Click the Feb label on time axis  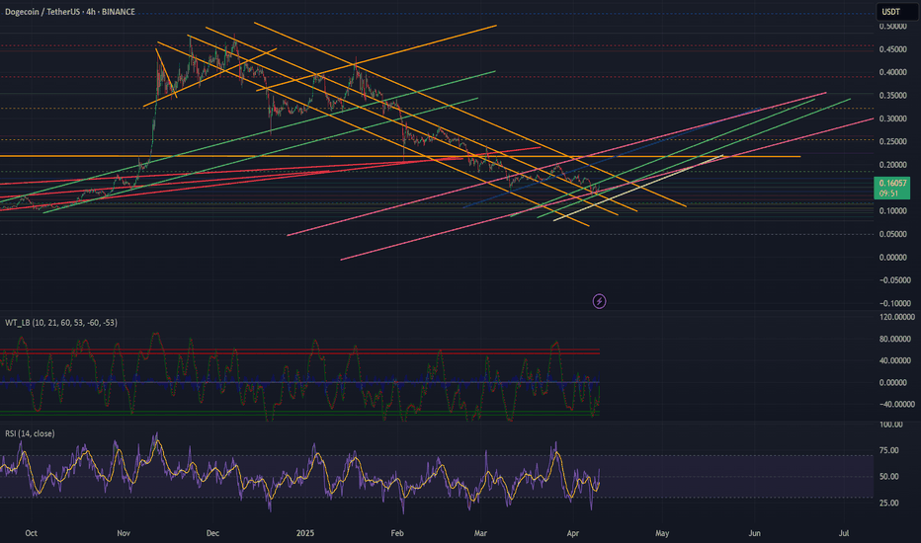(397, 533)
